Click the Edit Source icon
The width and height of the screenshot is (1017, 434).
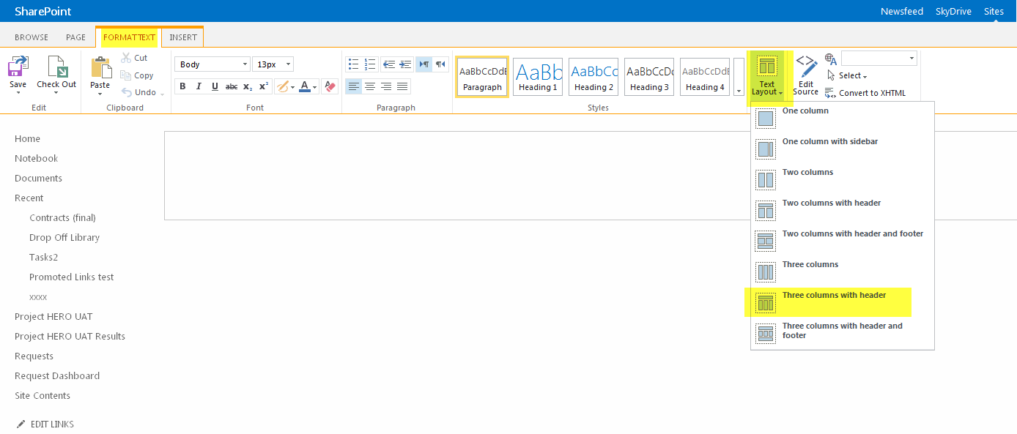click(x=805, y=68)
